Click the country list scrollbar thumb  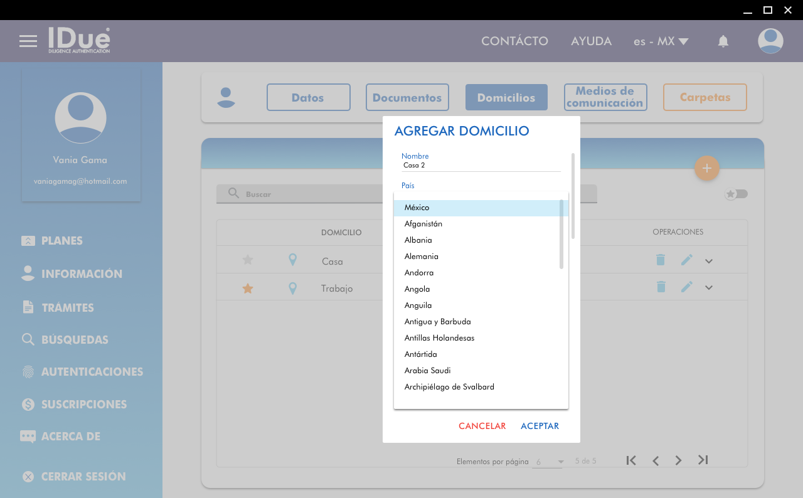(561, 234)
